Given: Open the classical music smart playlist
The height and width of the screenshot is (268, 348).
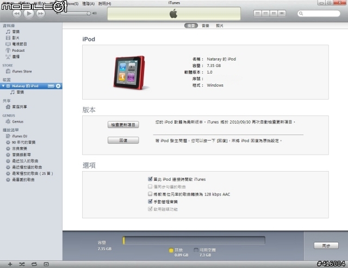Looking at the screenshot, I should pos(20,149).
